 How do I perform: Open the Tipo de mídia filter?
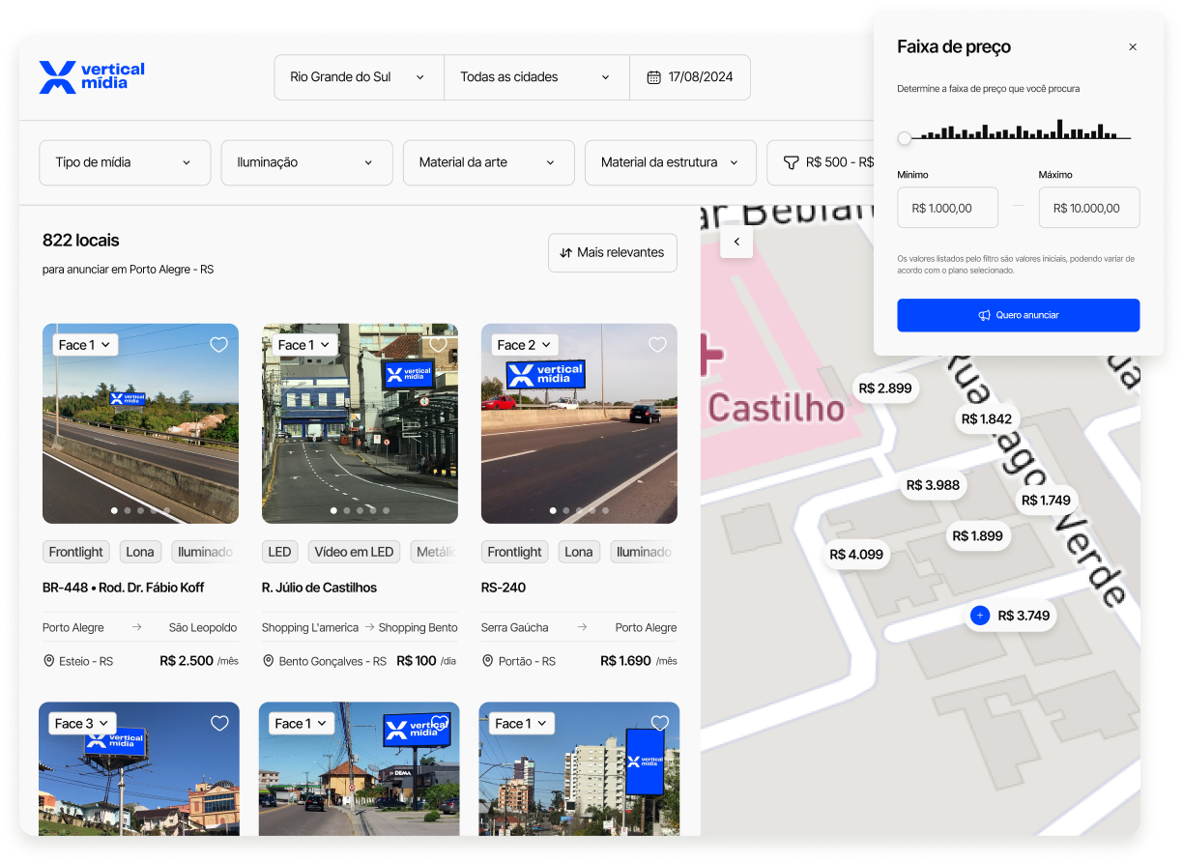pyautogui.click(x=125, y=162)
